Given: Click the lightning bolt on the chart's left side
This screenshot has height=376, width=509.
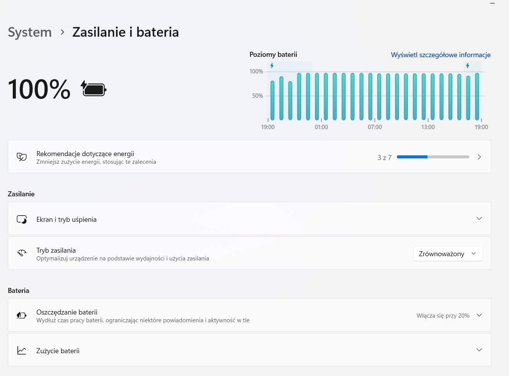Looking at the screenshot, I should (272, 66).
